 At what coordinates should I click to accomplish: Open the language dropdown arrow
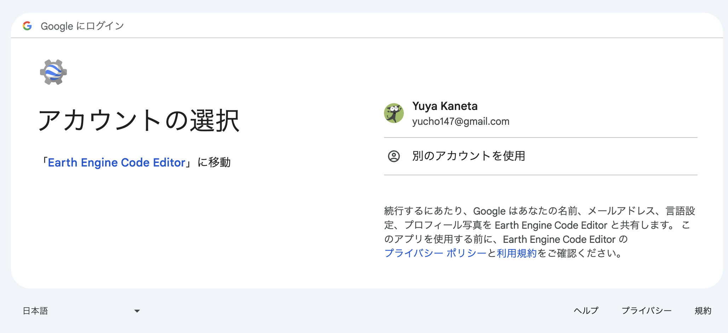coord(137,311)
